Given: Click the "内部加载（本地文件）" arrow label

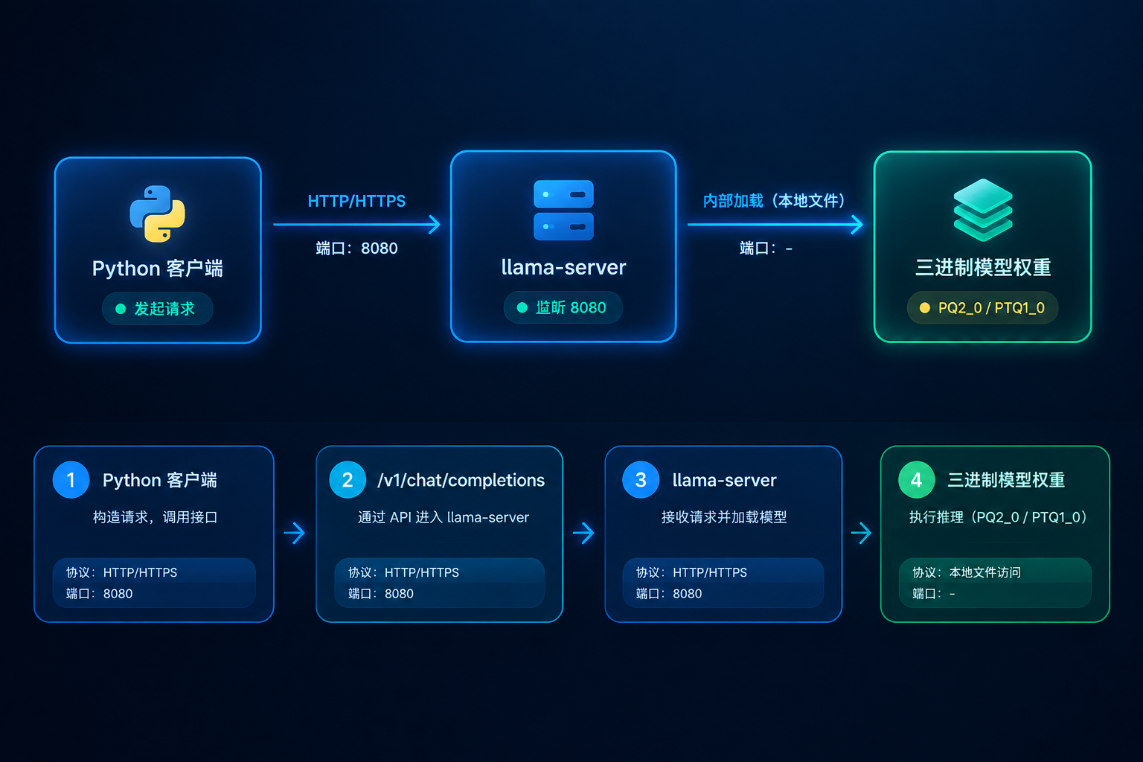Looking at the screenshot, I should (x=774, y=201).
